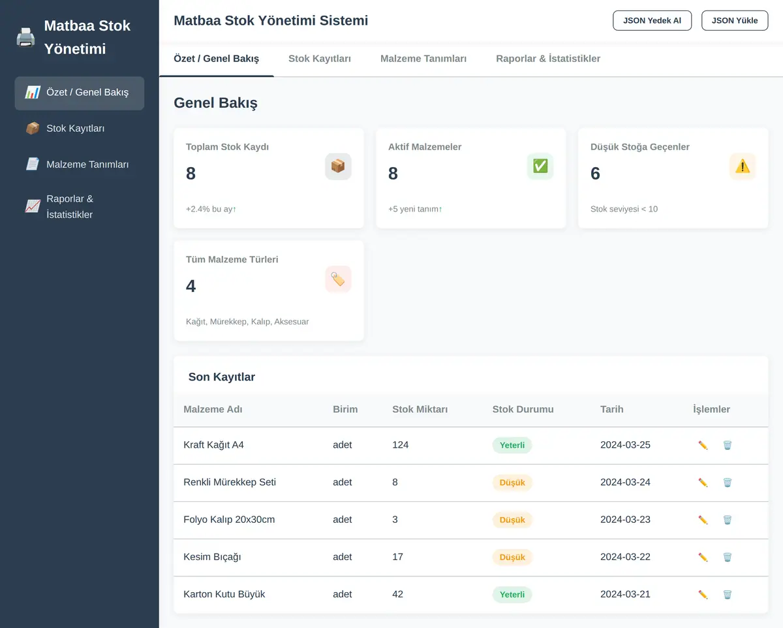
Task: Open Raporlar & İstatistikler in the sidebar
Action: click(80, 207)
